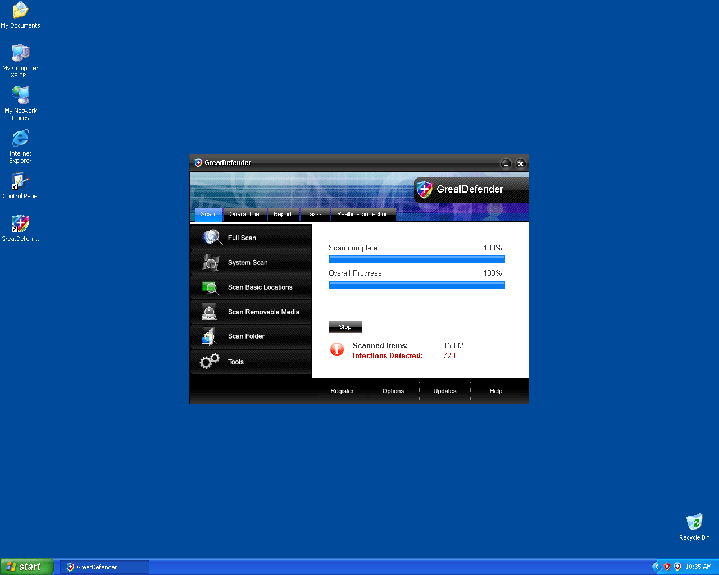Click the Full Scan magnifier icon

[x=212, y=238]
